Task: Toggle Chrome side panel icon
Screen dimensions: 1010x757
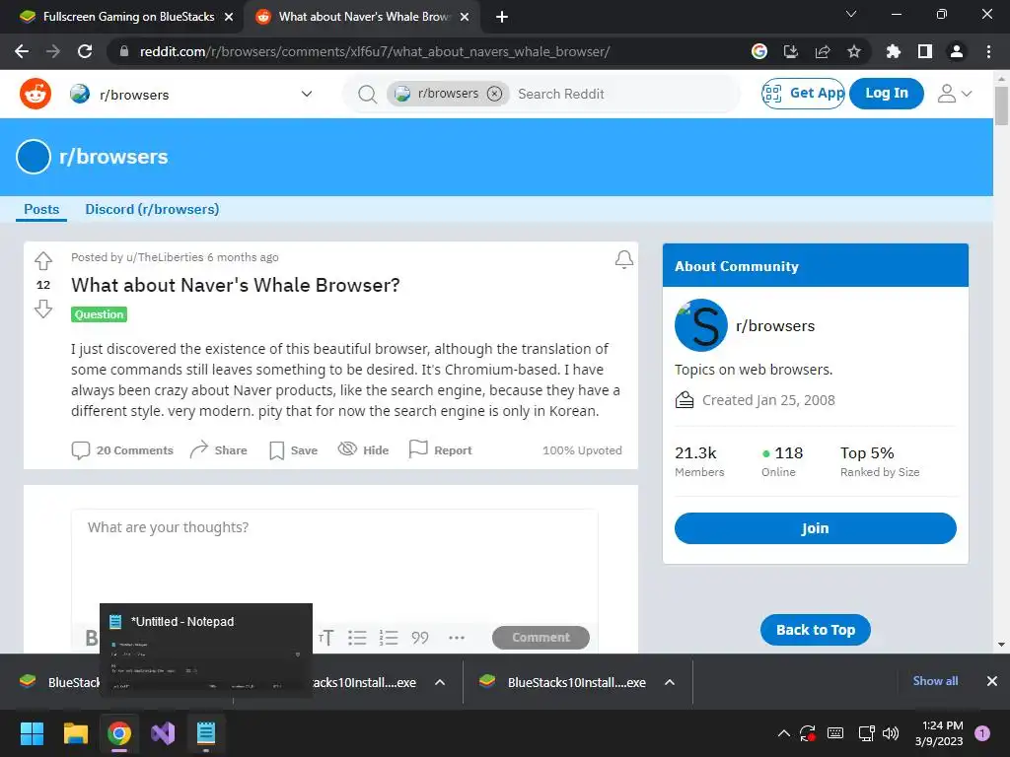Action: 925,51
